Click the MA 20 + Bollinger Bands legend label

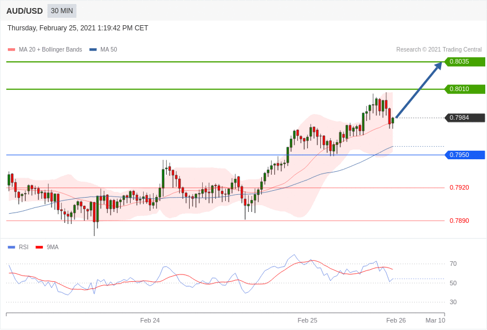(x=50, y=49)
